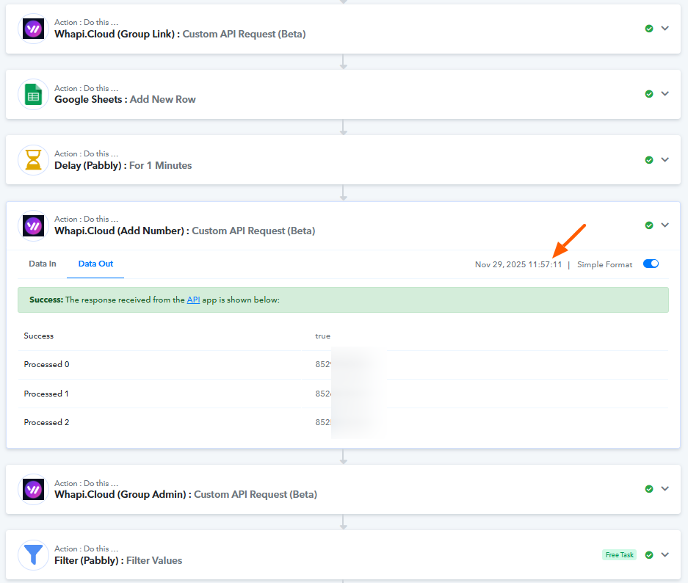
Task: Click the Whapi.Cloud Add Number app icon
Action: (33, 225)
